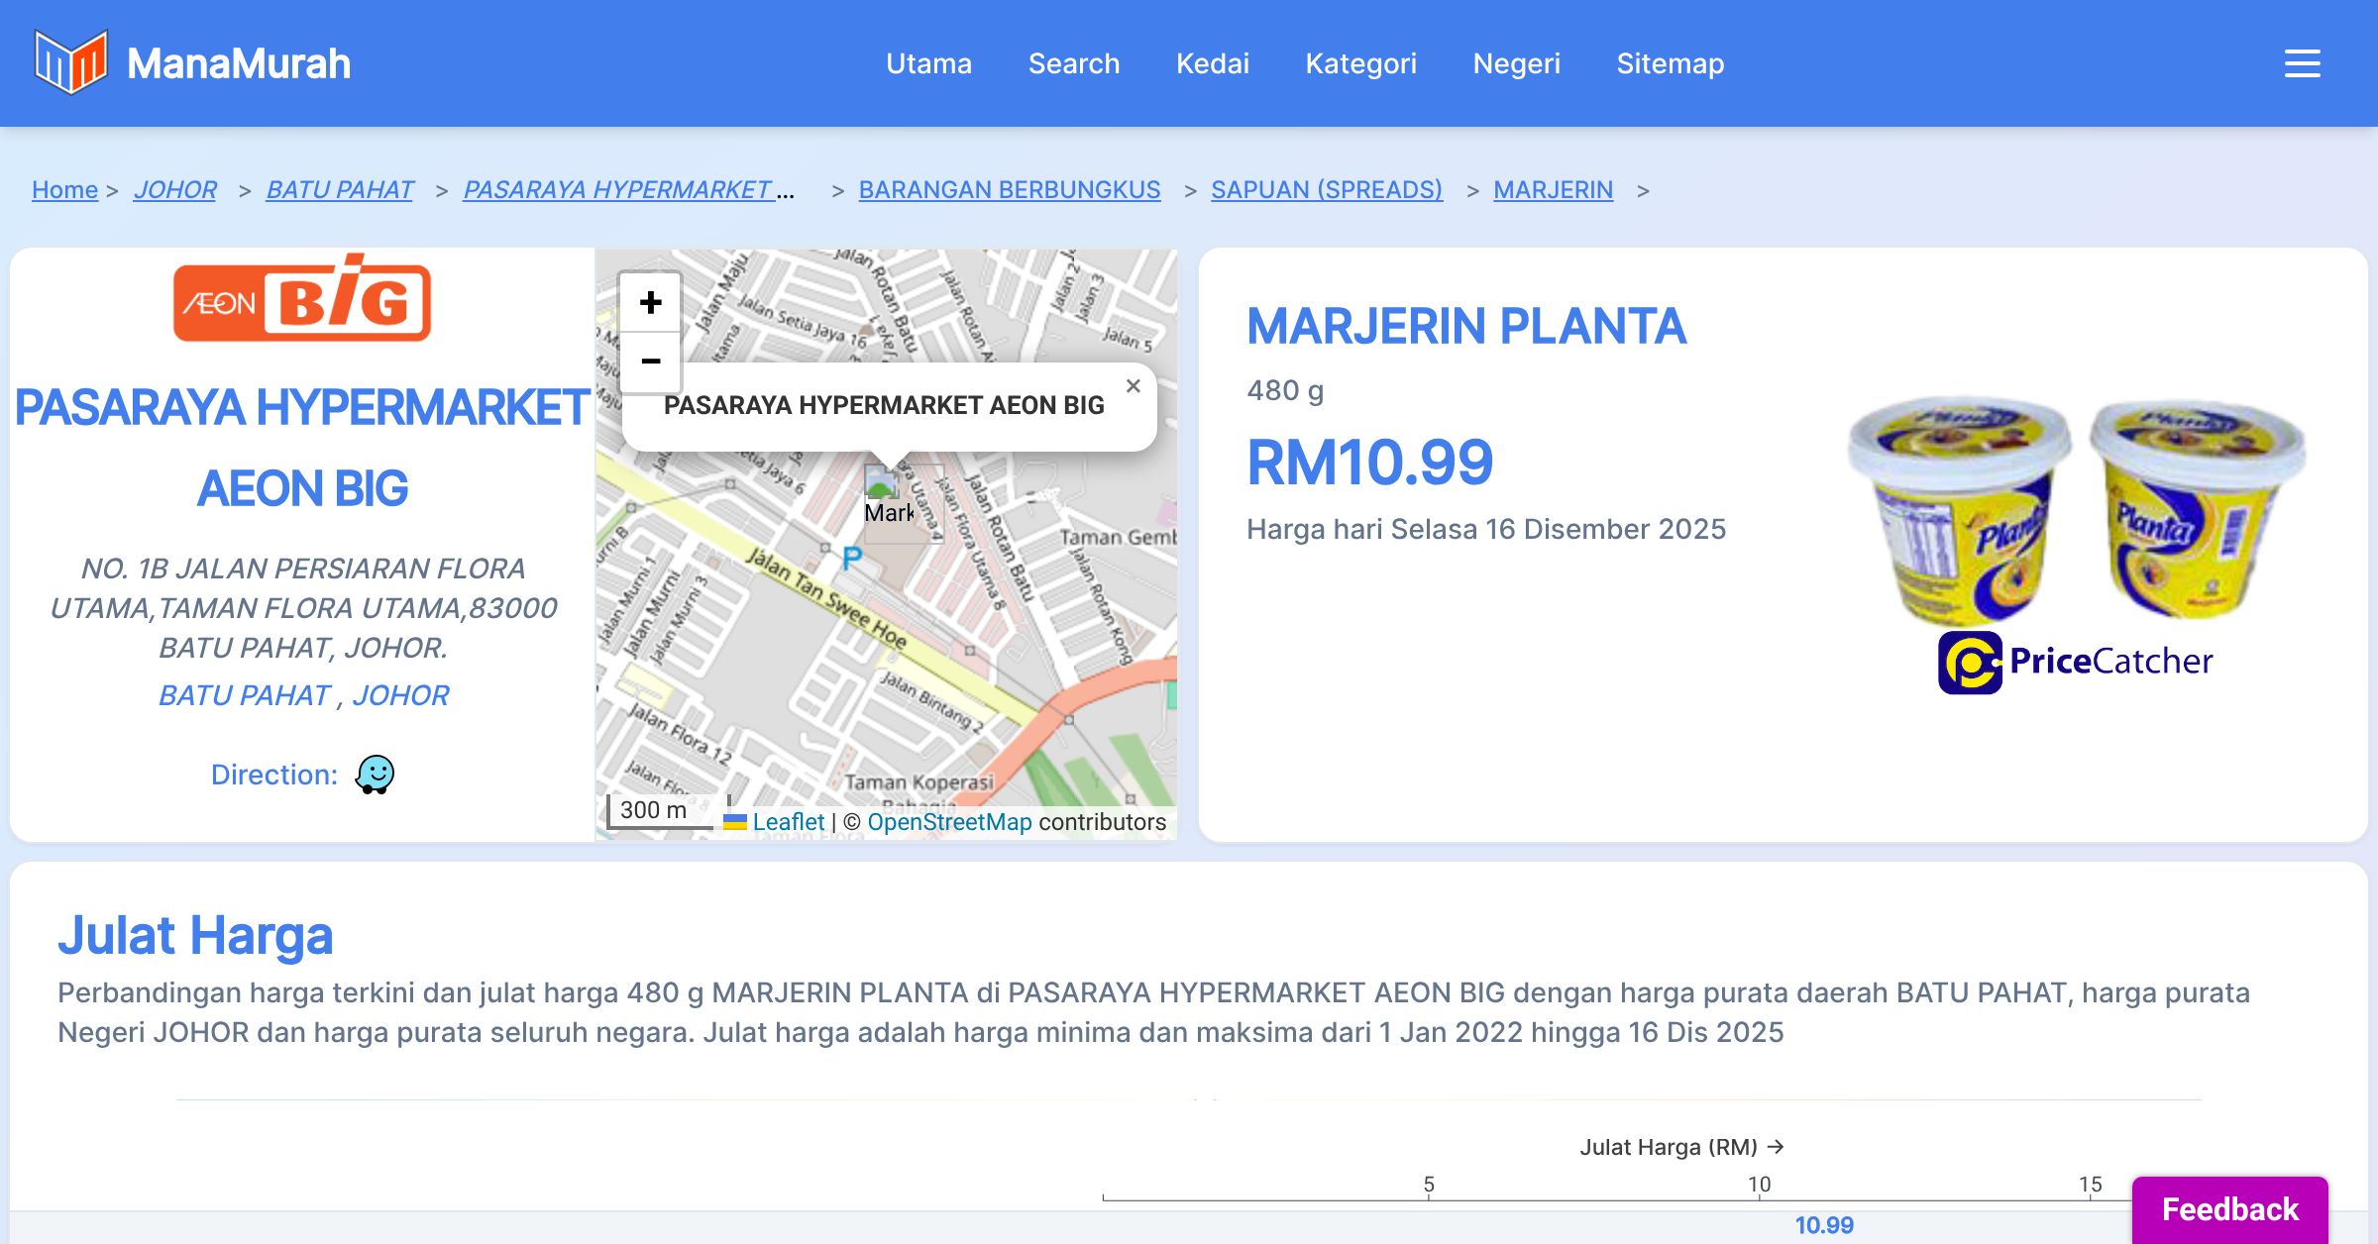Go to Kedai in navigation
Screen dimensions: 2378x1244
tap(1212, 63)
